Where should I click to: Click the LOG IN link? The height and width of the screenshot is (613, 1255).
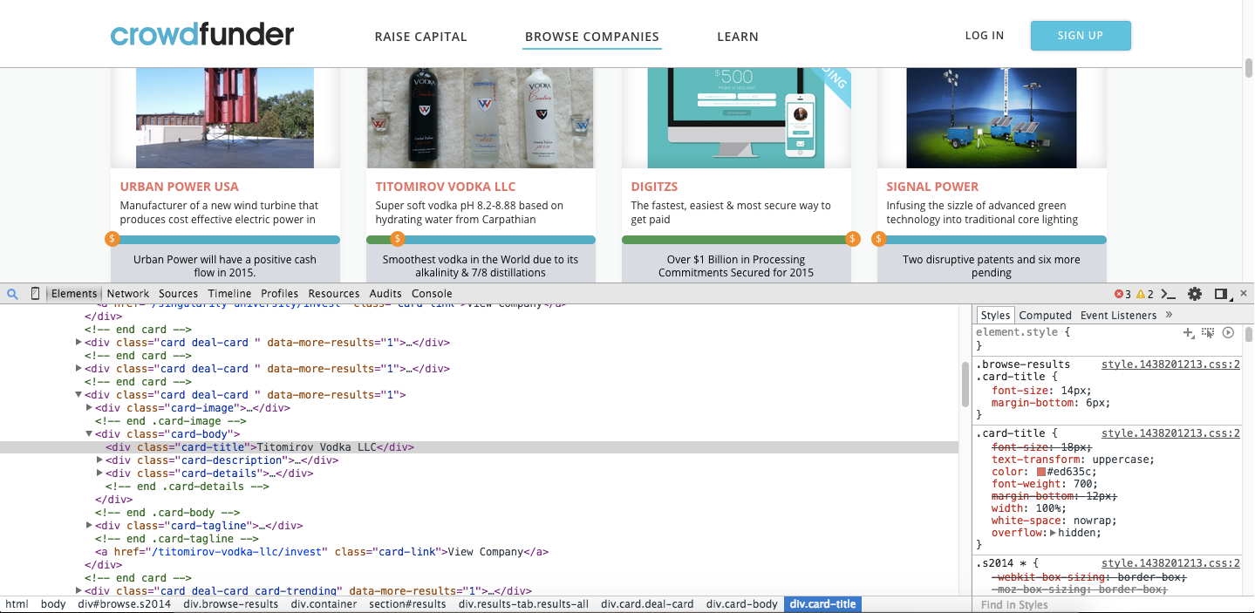coord(985,36)
